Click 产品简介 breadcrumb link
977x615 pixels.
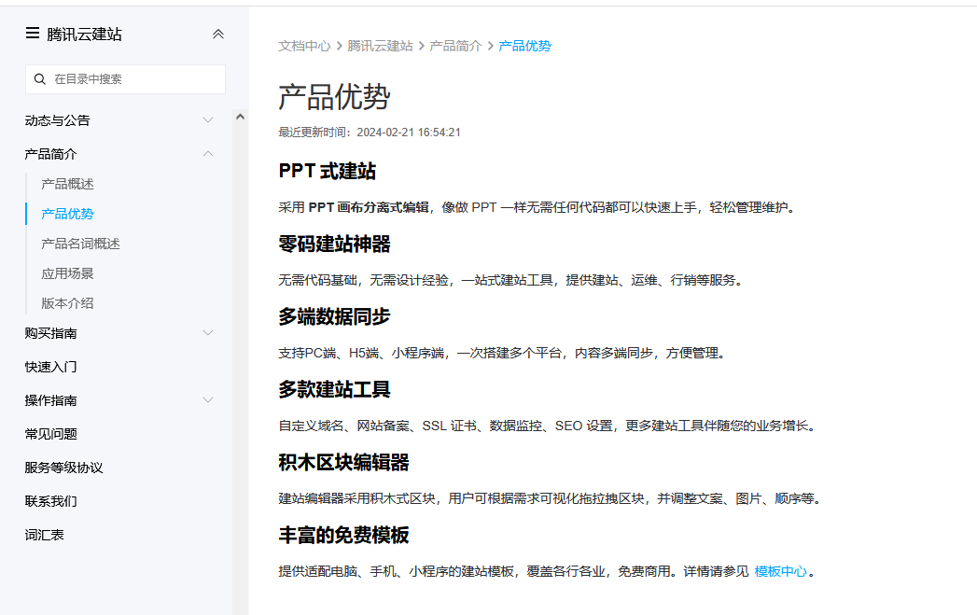coord(455,46)
